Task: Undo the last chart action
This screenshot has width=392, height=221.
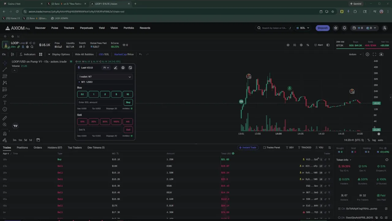Action: (x=140, y=54)
